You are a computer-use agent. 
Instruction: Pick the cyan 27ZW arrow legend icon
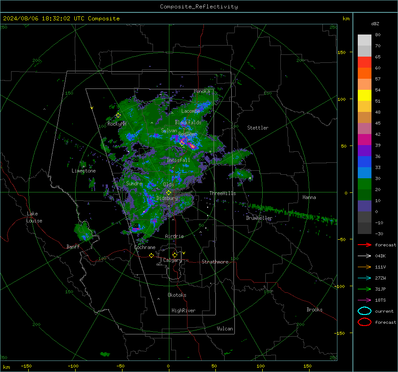pos(364,278)
